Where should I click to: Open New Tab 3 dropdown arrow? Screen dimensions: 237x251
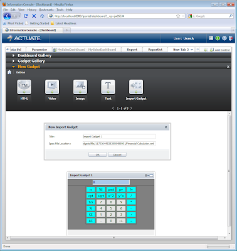(192, 50)
